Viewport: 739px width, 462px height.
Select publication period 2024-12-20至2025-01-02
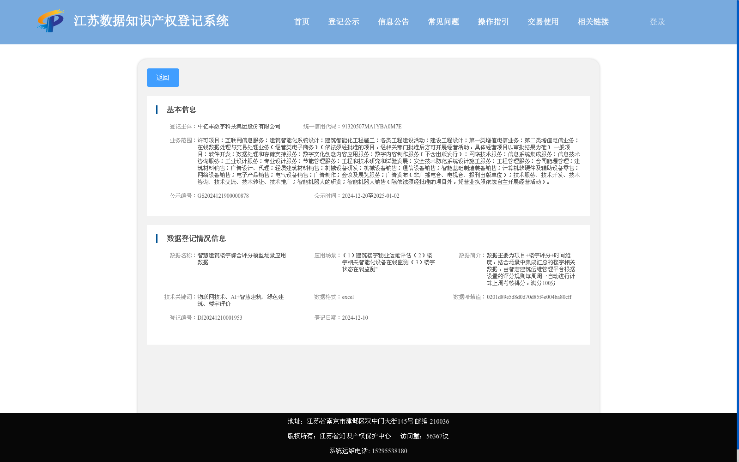(370, 196)
